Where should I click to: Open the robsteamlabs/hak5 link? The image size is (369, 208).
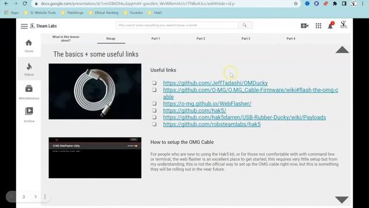[212, 124]
